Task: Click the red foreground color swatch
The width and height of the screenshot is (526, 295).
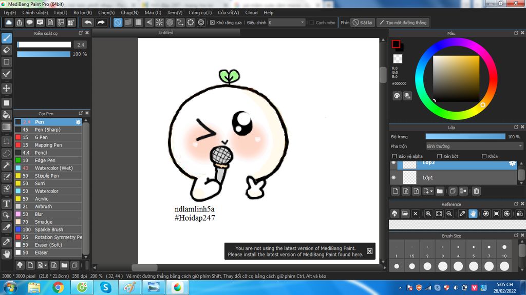Action: tap(396, 44)
